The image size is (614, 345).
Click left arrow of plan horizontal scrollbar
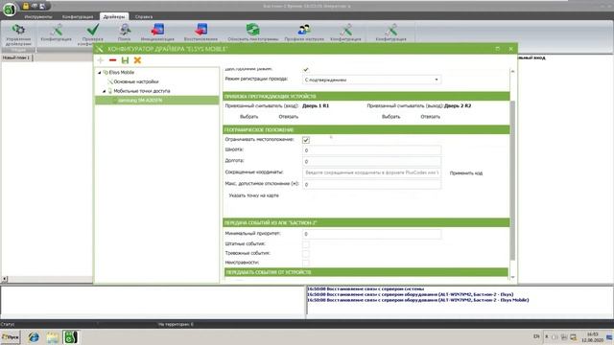click(4, 279)
